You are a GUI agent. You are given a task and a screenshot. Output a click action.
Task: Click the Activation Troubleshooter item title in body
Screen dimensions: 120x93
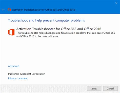tap(59, 29)
